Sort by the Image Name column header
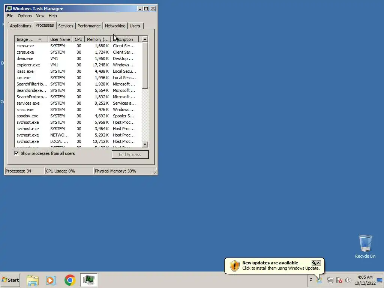 point(31,39)
